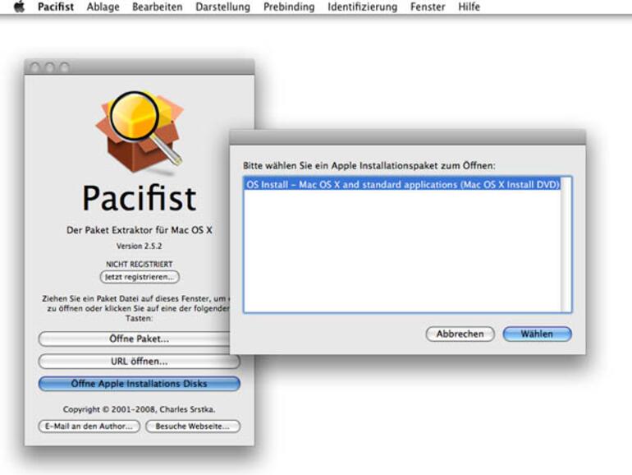
Task: Click the Jetzt registrieren button
Action: point(140,277)
